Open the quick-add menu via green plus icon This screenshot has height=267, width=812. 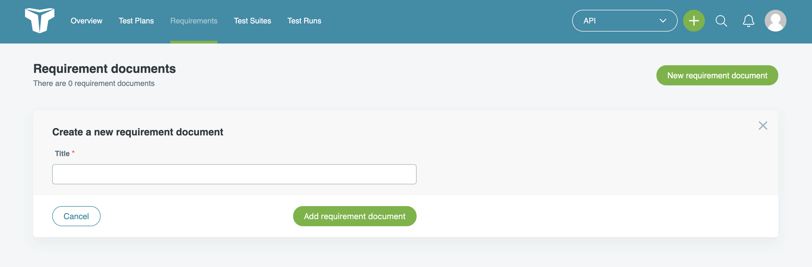[x=693, y=20]
